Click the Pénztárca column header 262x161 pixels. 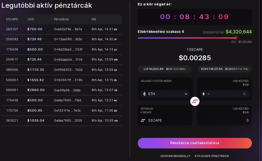click(61, 19)
